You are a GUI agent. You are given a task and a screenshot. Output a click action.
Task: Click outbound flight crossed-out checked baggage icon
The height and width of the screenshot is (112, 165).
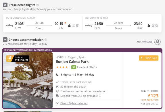(77, 26)
